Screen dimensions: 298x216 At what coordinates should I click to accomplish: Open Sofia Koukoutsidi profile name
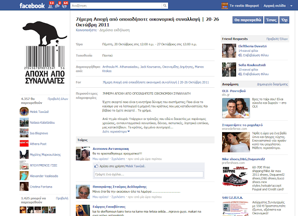252,65
